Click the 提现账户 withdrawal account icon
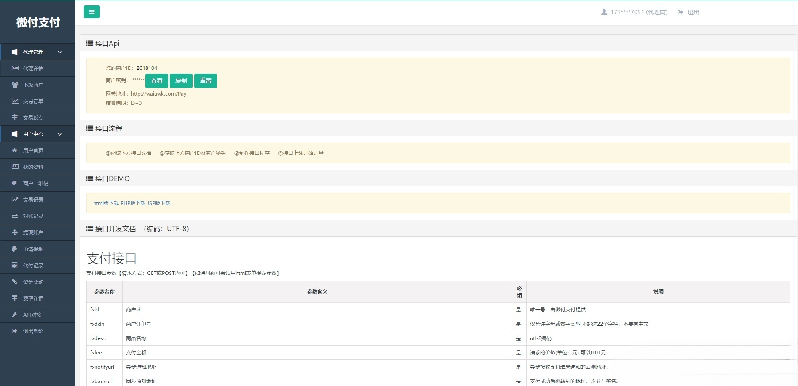 click(15, 232)
